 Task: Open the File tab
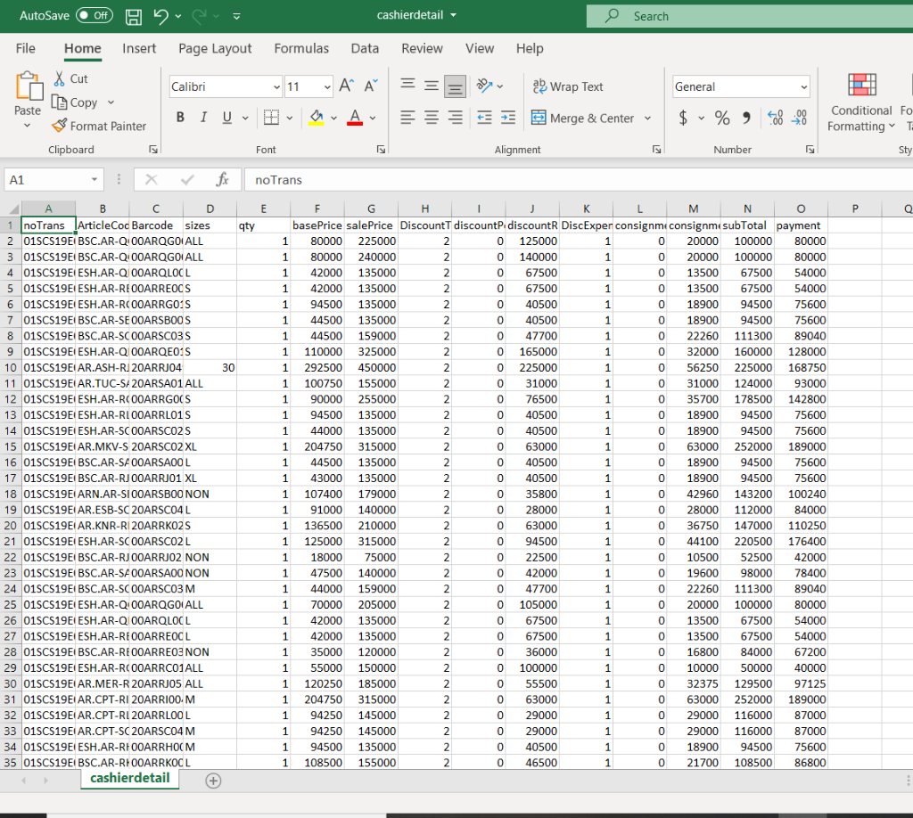pyautogui.click(x=26, y=49)
